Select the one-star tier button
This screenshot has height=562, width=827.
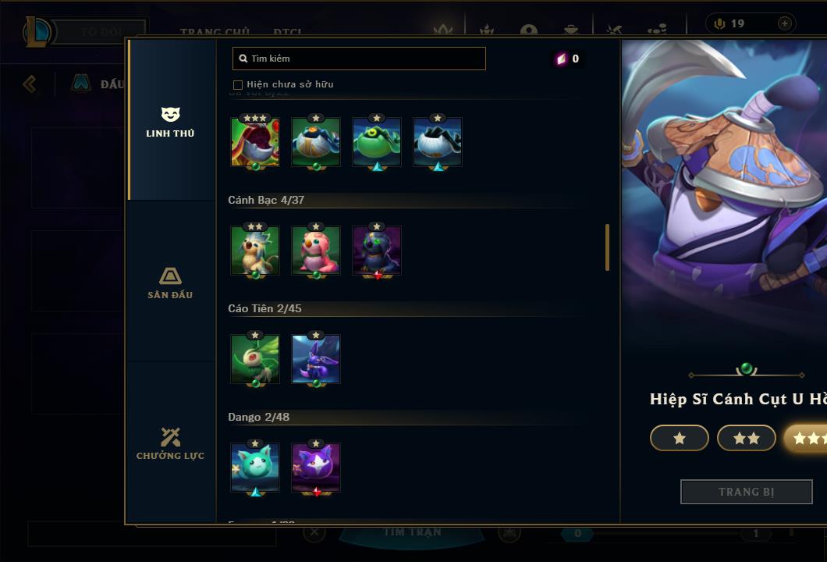point(680,438)
